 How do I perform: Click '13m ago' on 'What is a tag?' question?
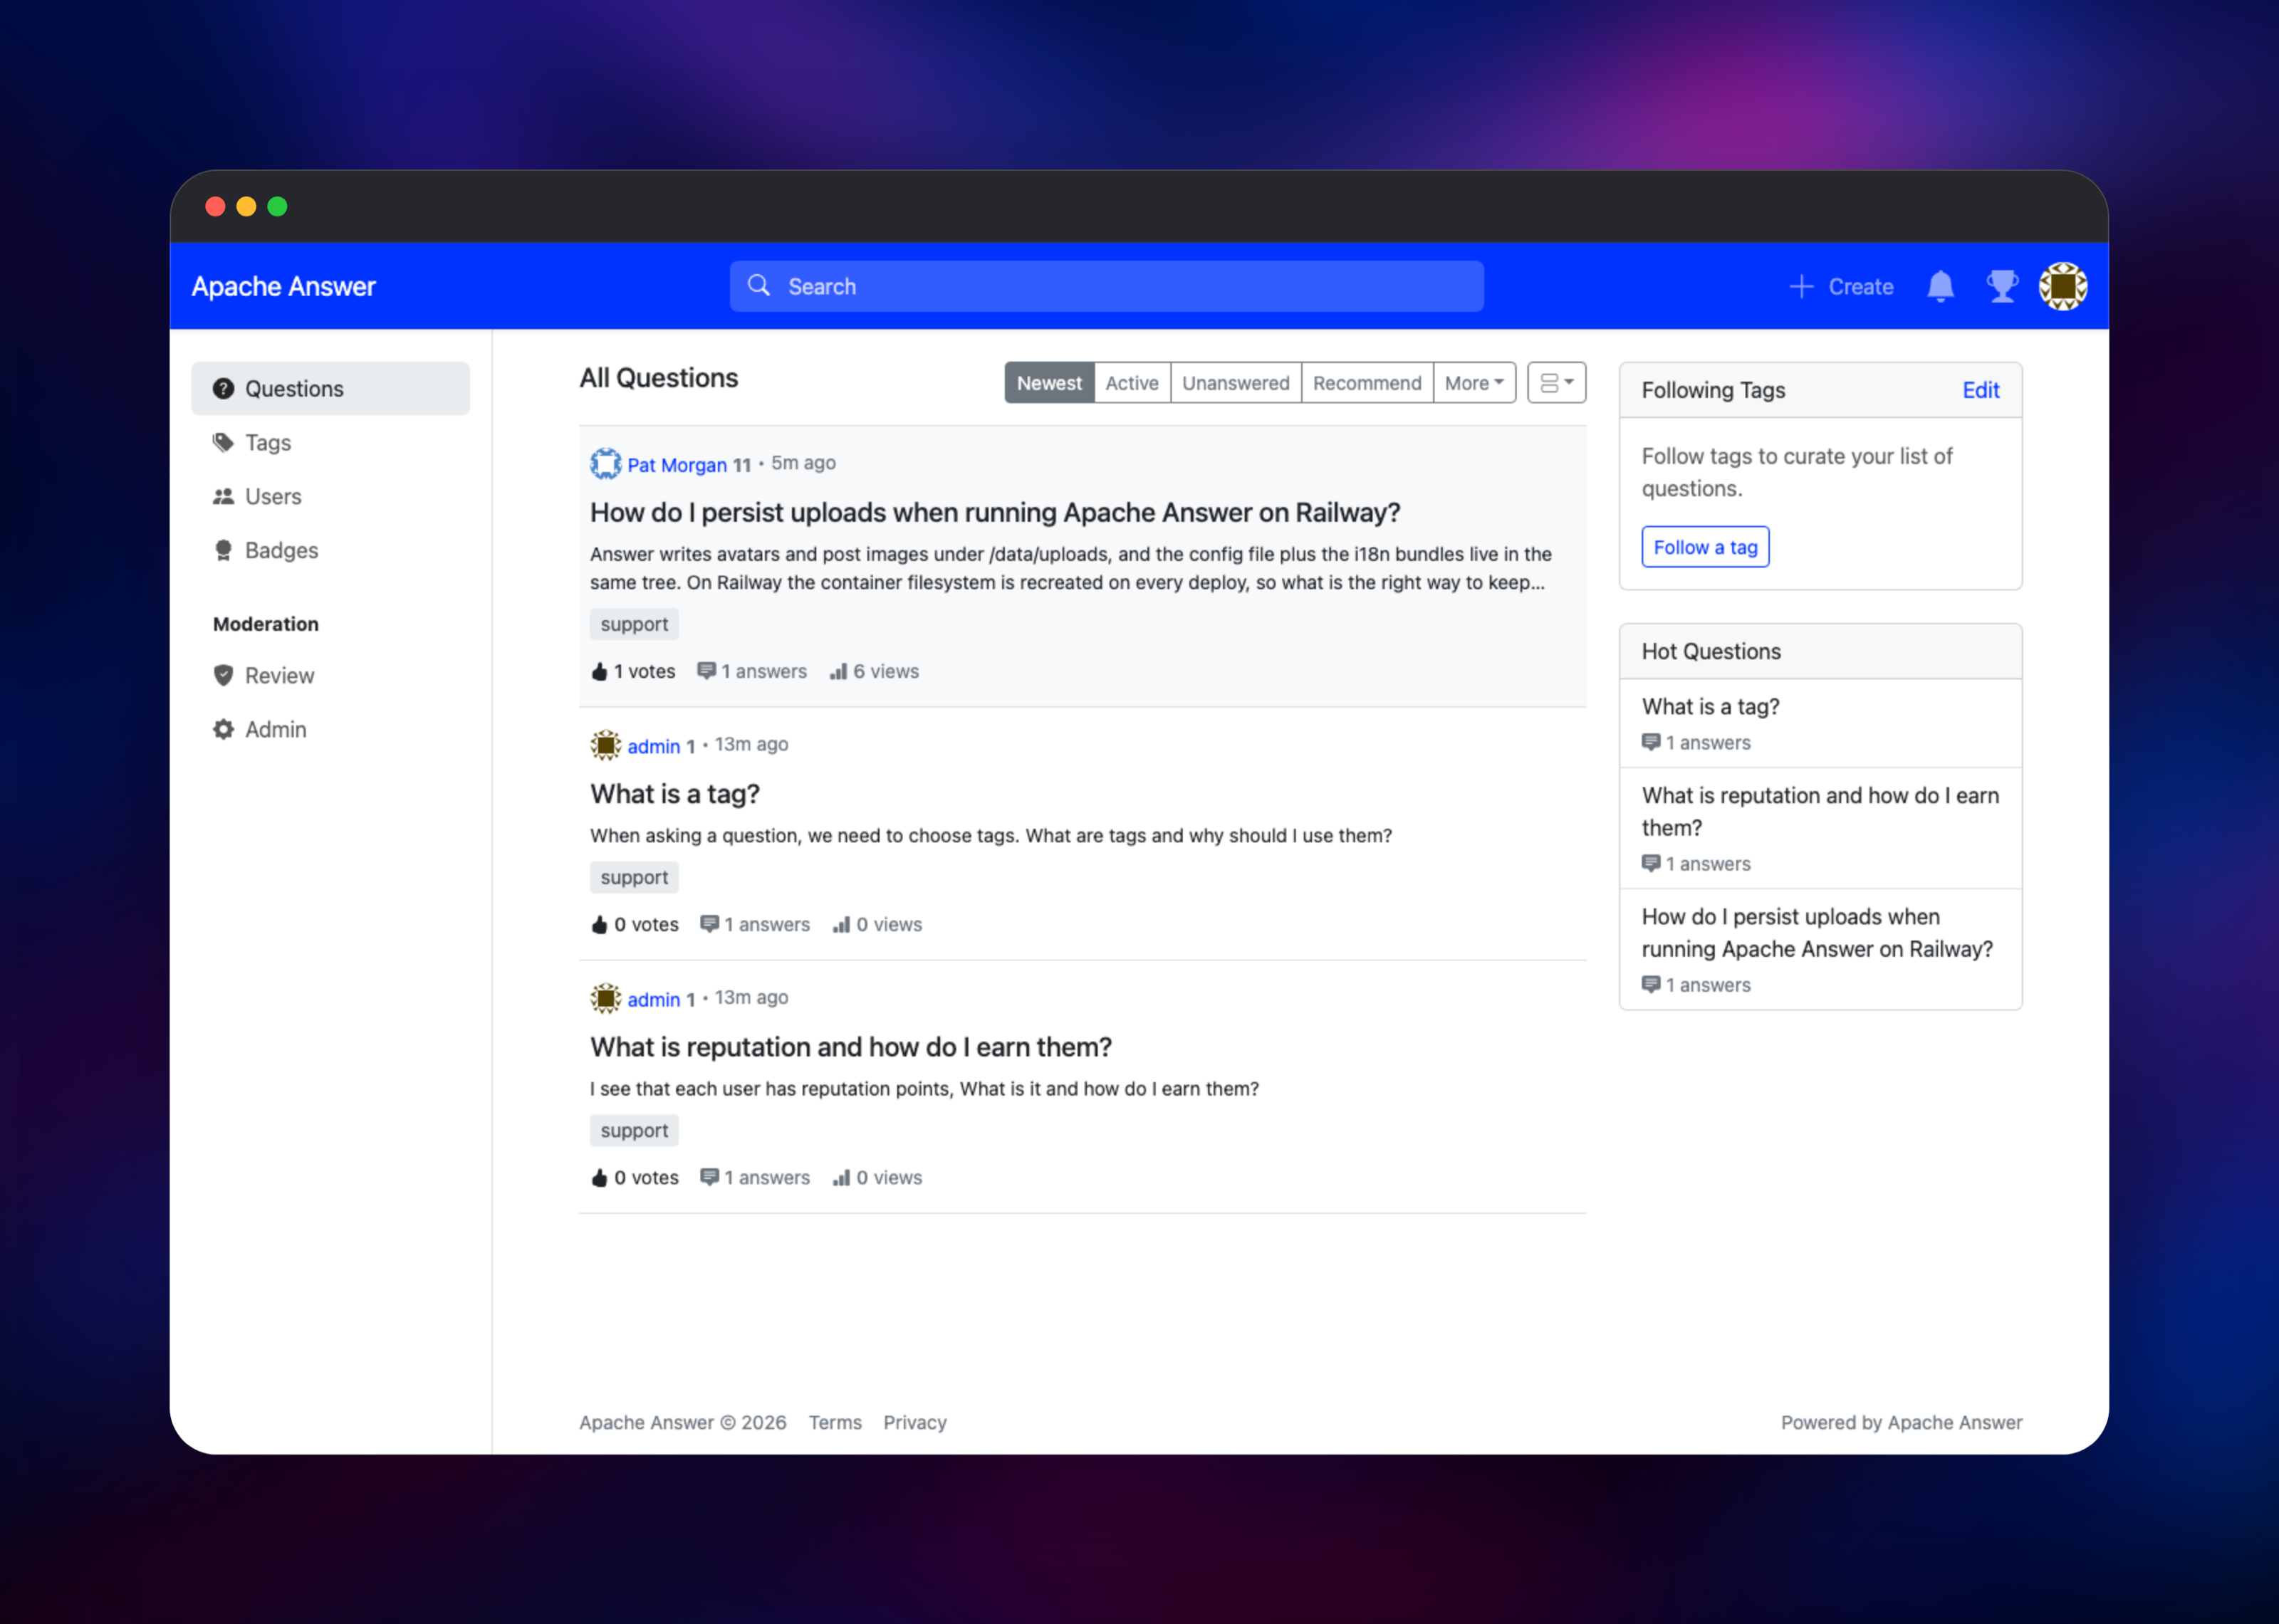[751, 744]
